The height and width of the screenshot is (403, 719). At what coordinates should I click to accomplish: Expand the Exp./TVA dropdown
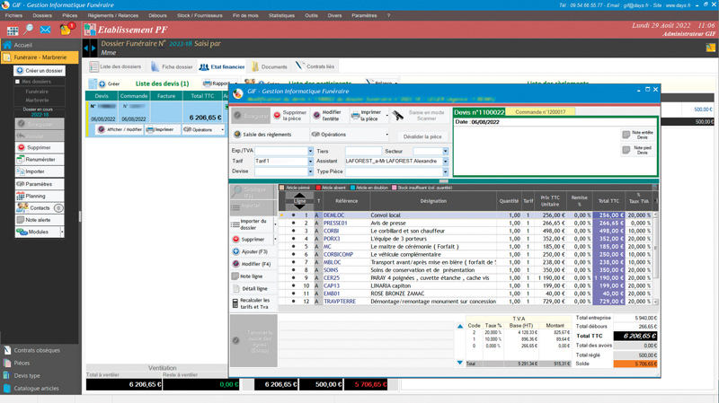(x=310, y=151)
